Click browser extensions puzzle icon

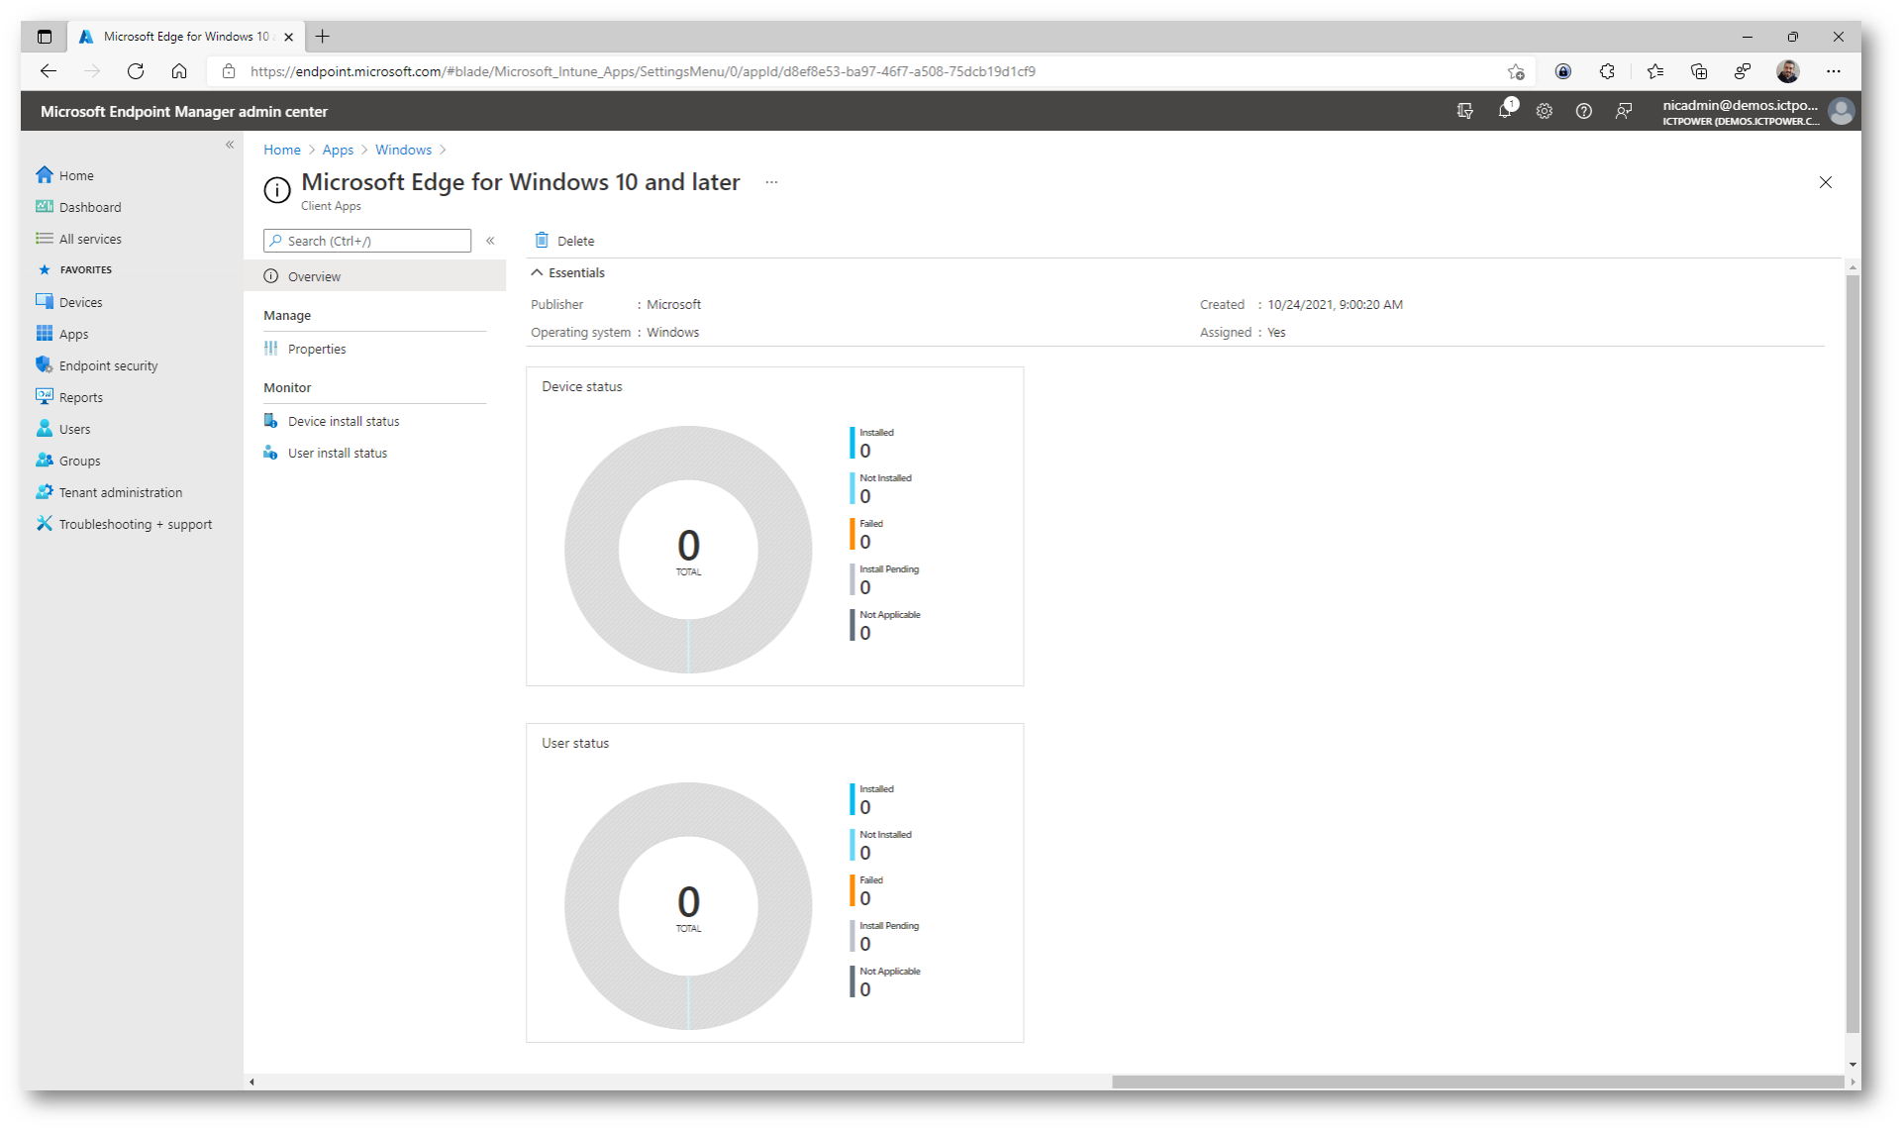click(x=1606, y=71)
